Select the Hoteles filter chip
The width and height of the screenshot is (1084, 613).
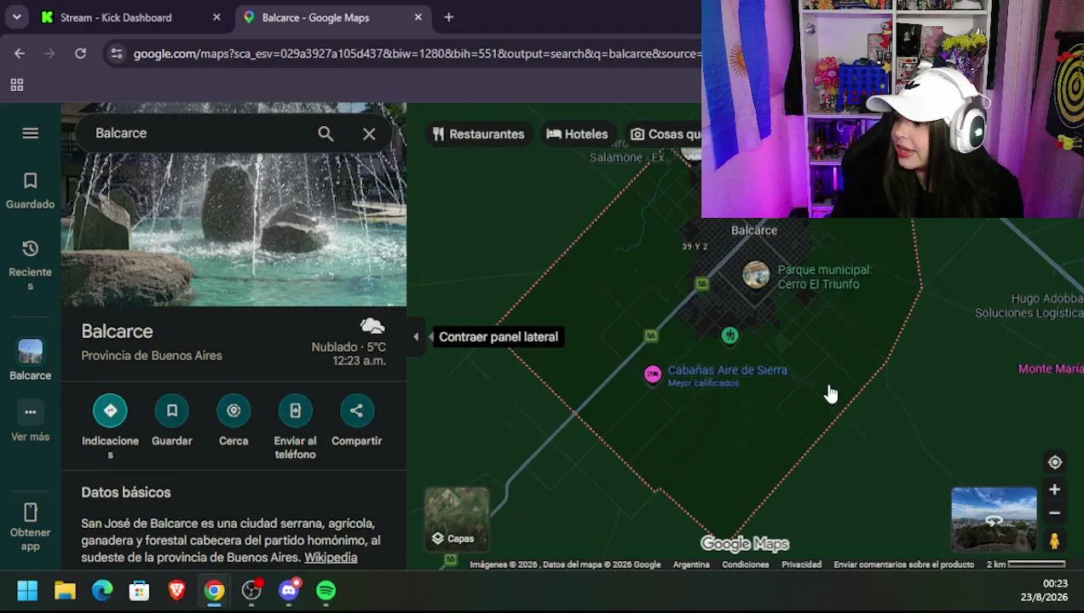[577, 134]
